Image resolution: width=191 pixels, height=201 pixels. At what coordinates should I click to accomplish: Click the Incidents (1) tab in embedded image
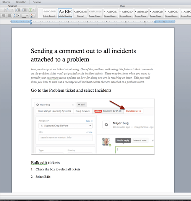coord(133,111)
